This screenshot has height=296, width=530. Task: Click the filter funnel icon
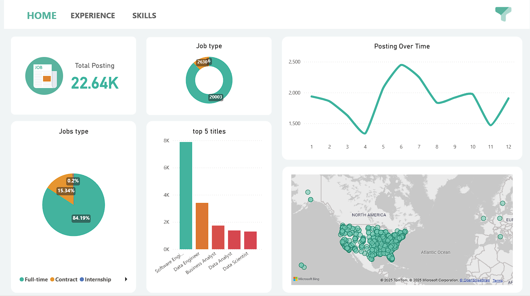(x=503, y=14)
